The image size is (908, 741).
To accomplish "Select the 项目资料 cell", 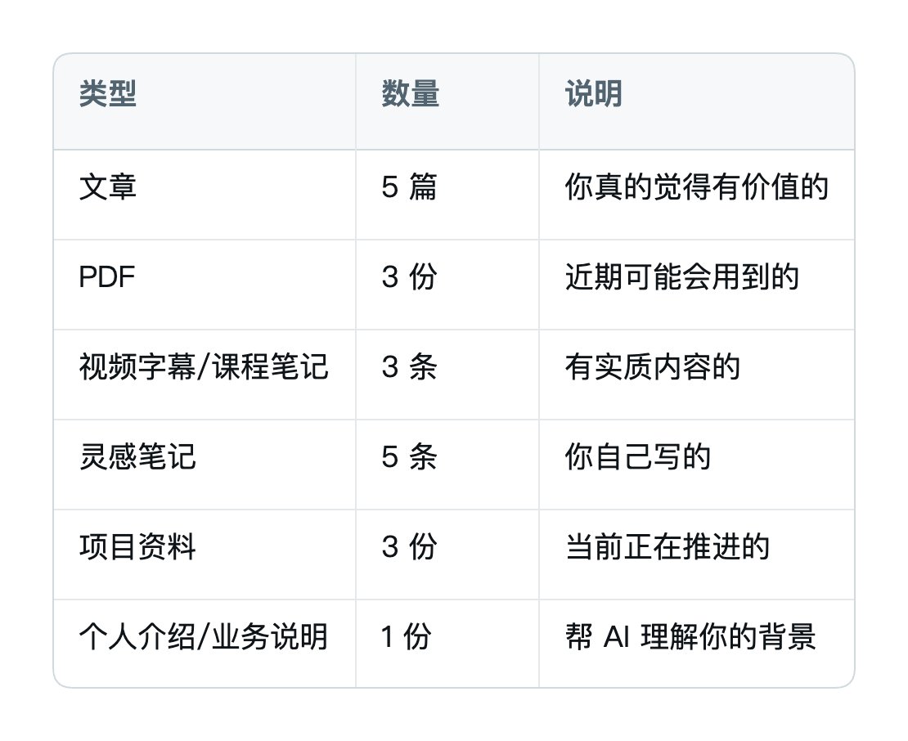I will tap(205, 555).
